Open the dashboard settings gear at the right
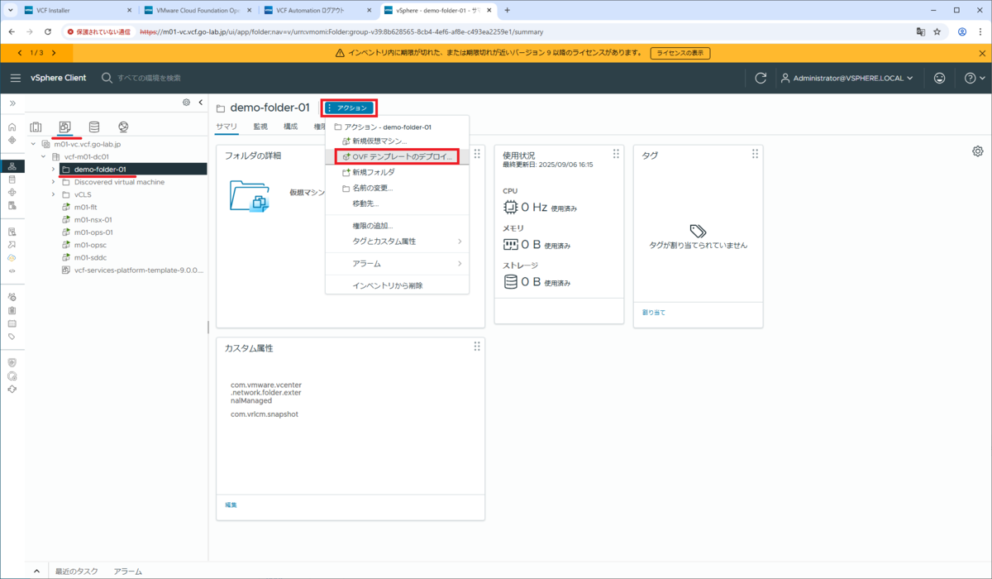 (x=978, y=151)
